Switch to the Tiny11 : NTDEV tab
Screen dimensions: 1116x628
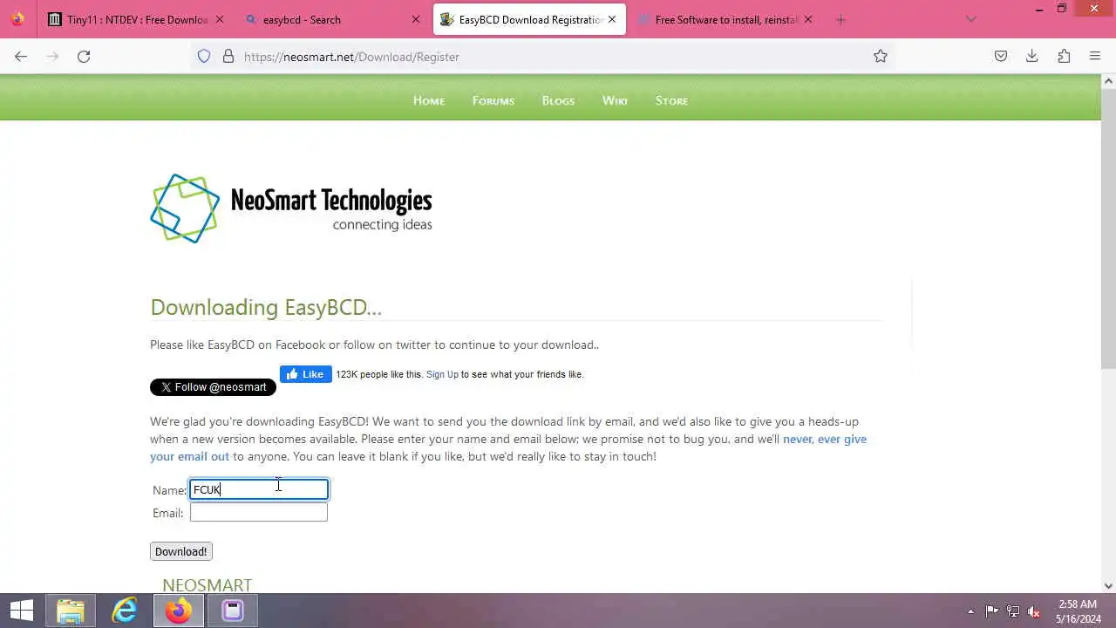pyautogui.click(x=136, y=19)
